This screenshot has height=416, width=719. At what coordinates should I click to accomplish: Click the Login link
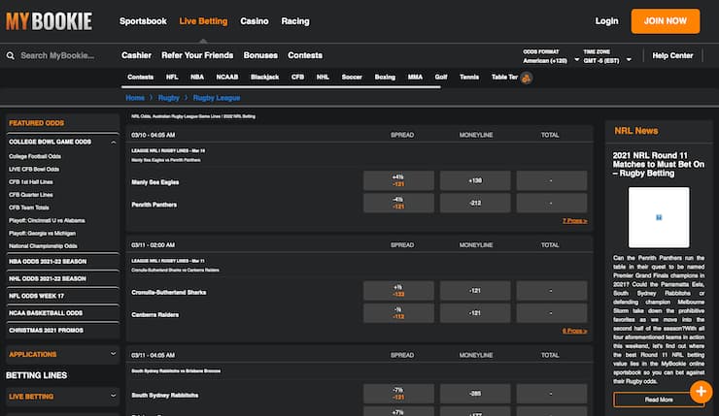[606, 20]
